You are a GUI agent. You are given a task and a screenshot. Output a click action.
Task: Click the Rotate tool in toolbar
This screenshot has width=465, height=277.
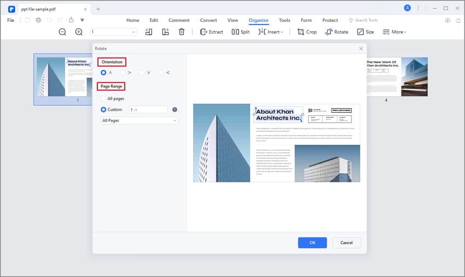tap(336, 32)
